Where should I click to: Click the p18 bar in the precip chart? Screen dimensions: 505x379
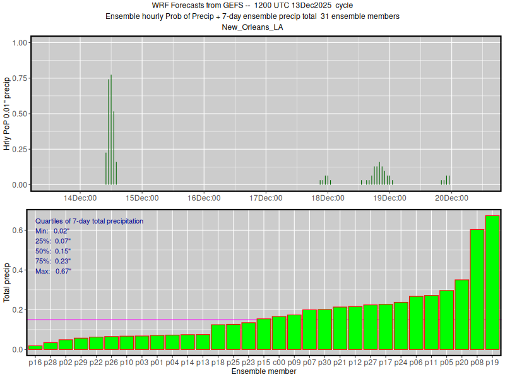pos(218,337)
